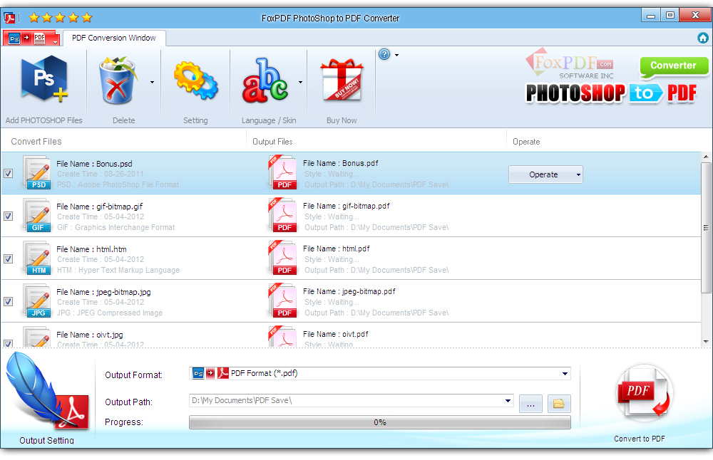
Task: Click File Name : html.pdf text
Action: pyautogui.click(x=337, y=249)
